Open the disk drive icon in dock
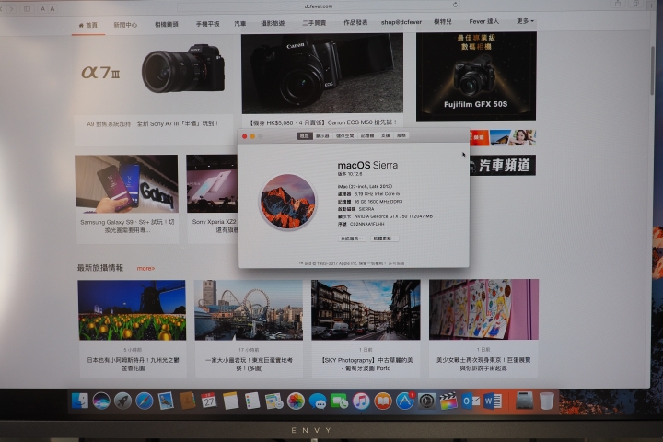This screenshot has height=442, width=663. (524, 401)
